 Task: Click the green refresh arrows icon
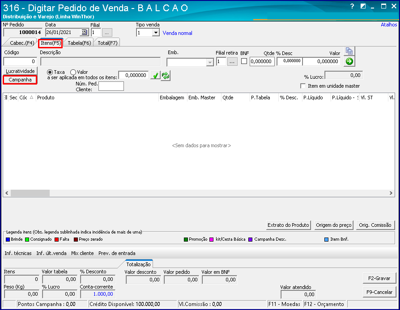pos(165,76)
